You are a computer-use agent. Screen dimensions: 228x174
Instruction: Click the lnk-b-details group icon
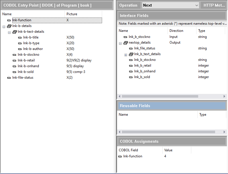pos(9,26)
